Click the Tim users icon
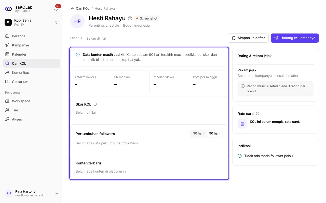The height and width of the screenshot is (203, 326). tap(7, 110)
